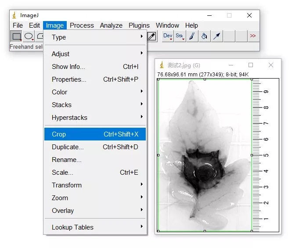Minimize the 测试2.jpg image window
292x248 pixels.
231,65
